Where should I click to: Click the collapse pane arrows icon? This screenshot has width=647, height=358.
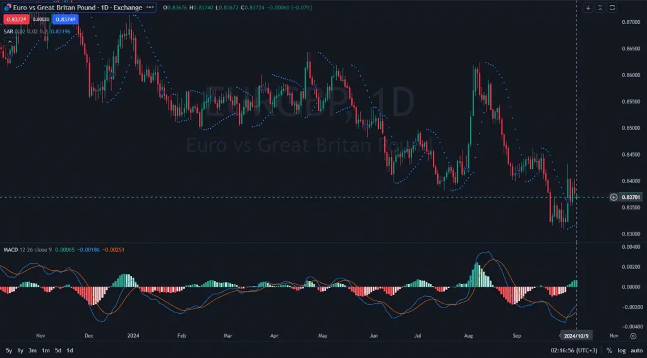tap(600, 8)
